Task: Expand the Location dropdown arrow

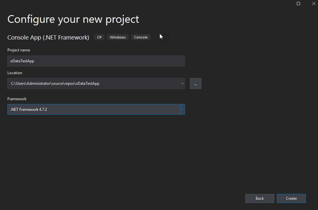Action: pos(182,83)
